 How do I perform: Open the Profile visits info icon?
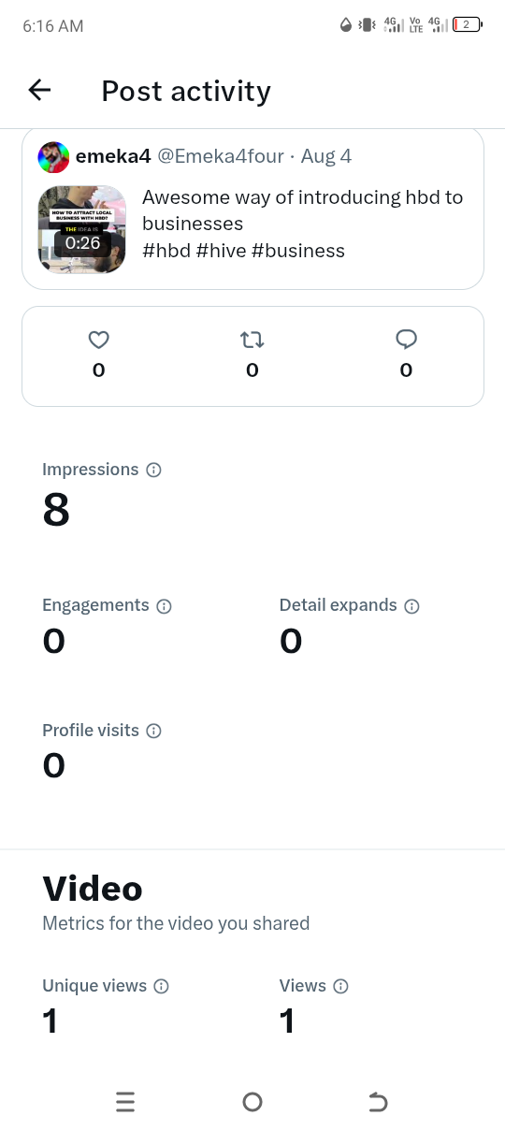154,732
